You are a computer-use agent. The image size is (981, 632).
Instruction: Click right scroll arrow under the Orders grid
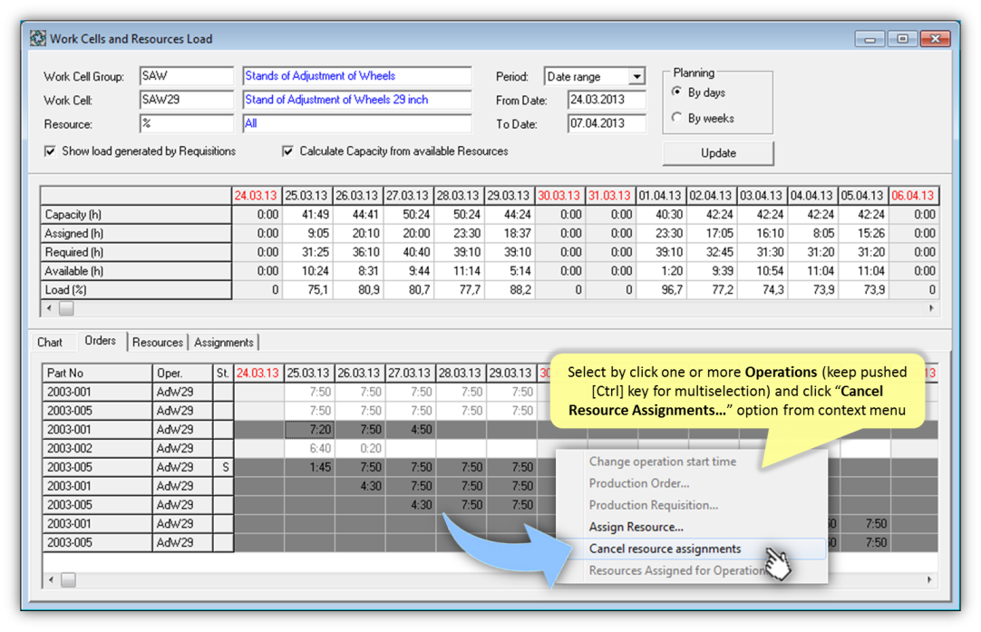929,580
